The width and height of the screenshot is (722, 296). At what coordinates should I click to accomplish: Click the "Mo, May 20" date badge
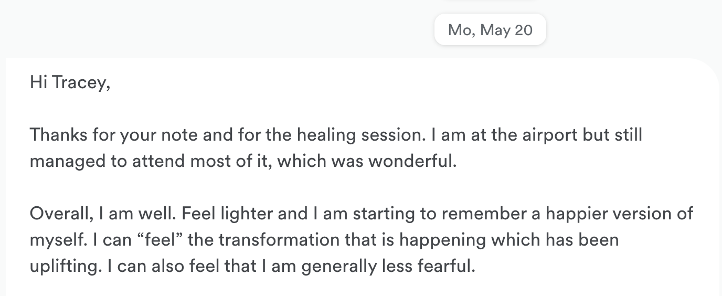click(490, 30)
